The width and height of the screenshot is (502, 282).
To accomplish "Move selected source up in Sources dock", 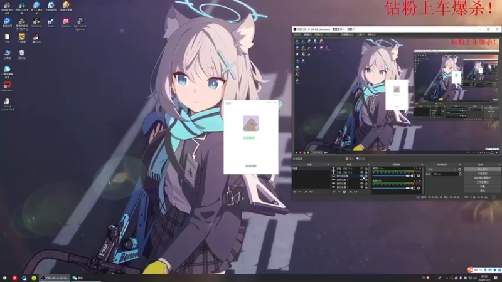I will pyautogui.click(x=351, y=192).
